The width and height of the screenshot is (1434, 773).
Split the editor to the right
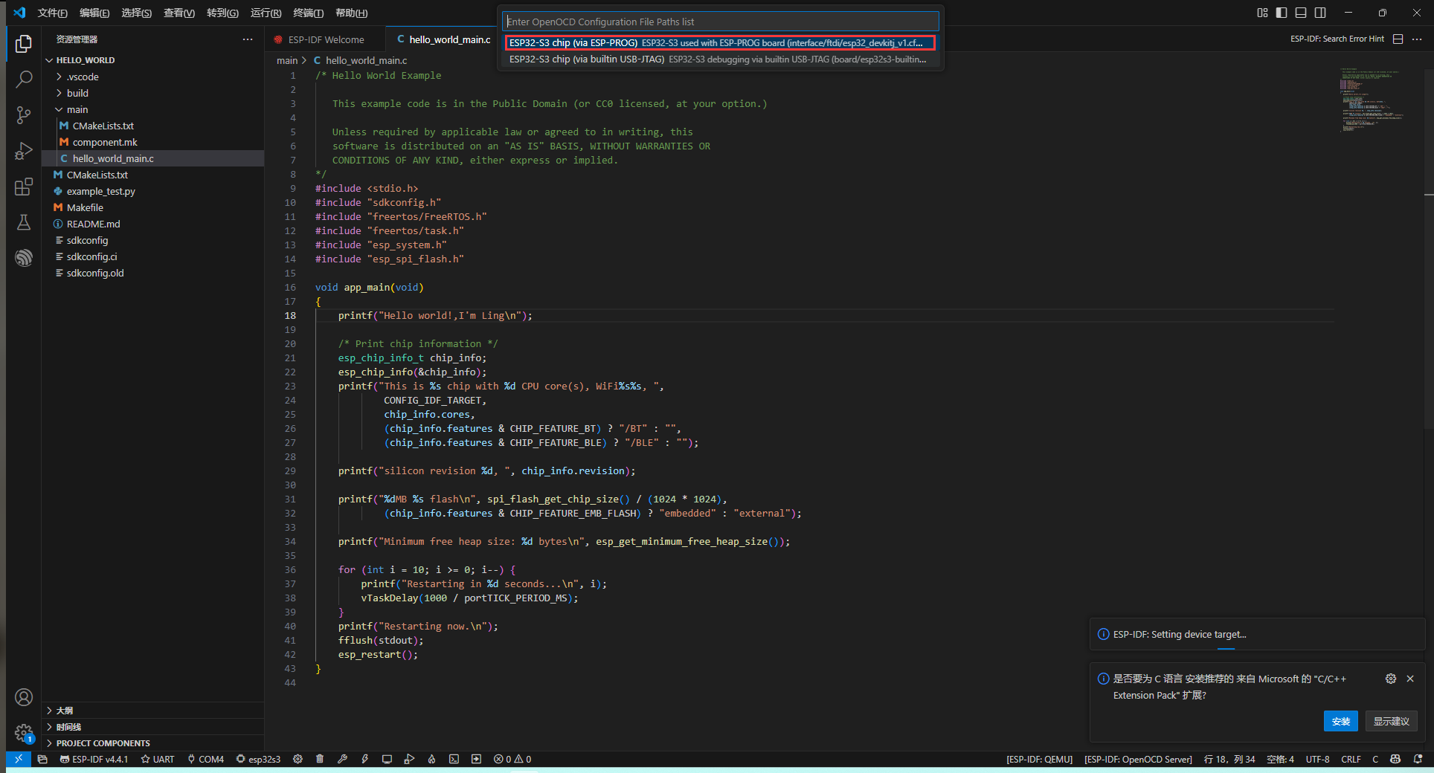coord(1398,39)
